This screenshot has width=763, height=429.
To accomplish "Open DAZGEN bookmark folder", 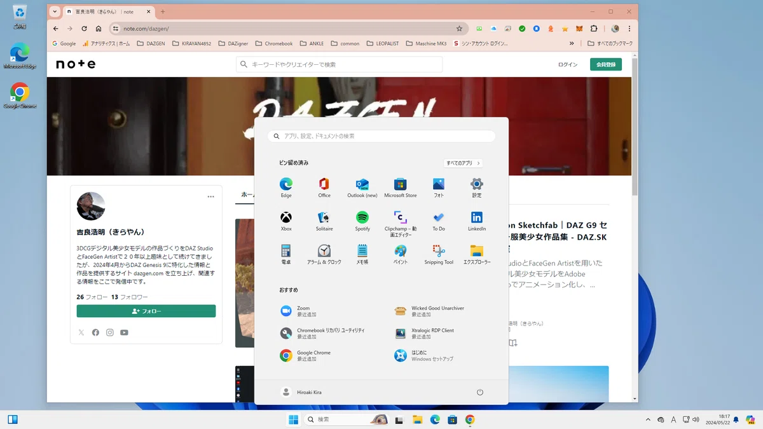I will (151, 44).
